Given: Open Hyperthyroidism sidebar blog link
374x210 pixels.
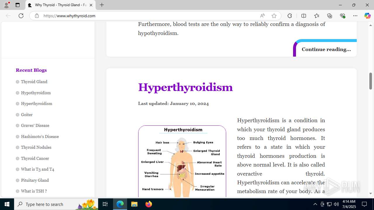Looking at the screenshot, I should (37, 104).
